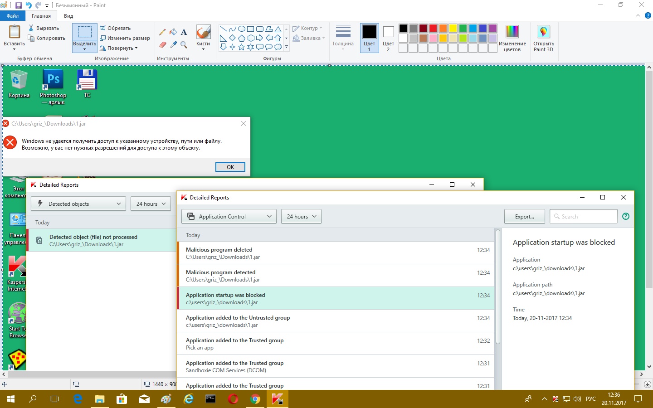Choose the Text tool (A)
Viewport: 653px width, 408px height.
pos(184,32)
